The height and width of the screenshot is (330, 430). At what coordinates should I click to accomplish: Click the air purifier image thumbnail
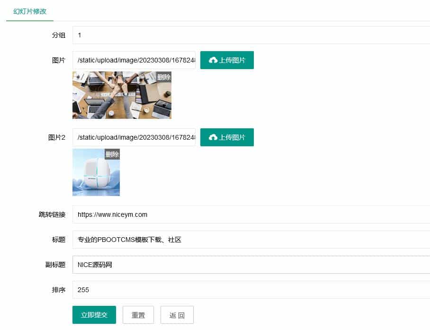pyautogui.click(x=96, y=172)
